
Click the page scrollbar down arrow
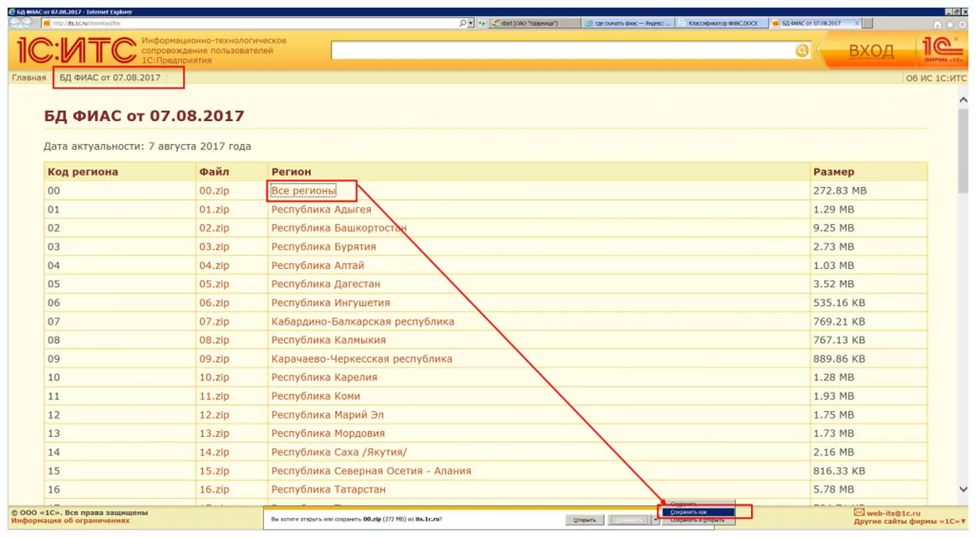(963, 490)
